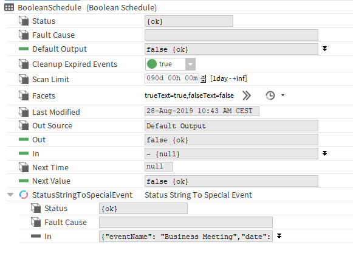Open the small arrow menu beside clock icon
Image resolution: width=353 pixels, height=253 pixels.
[x=283, y=95]
